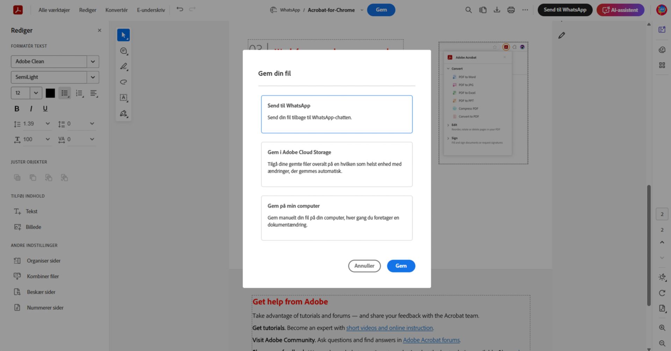671x351 pixels.
Task: Undo the last edit
Action: 180,9
